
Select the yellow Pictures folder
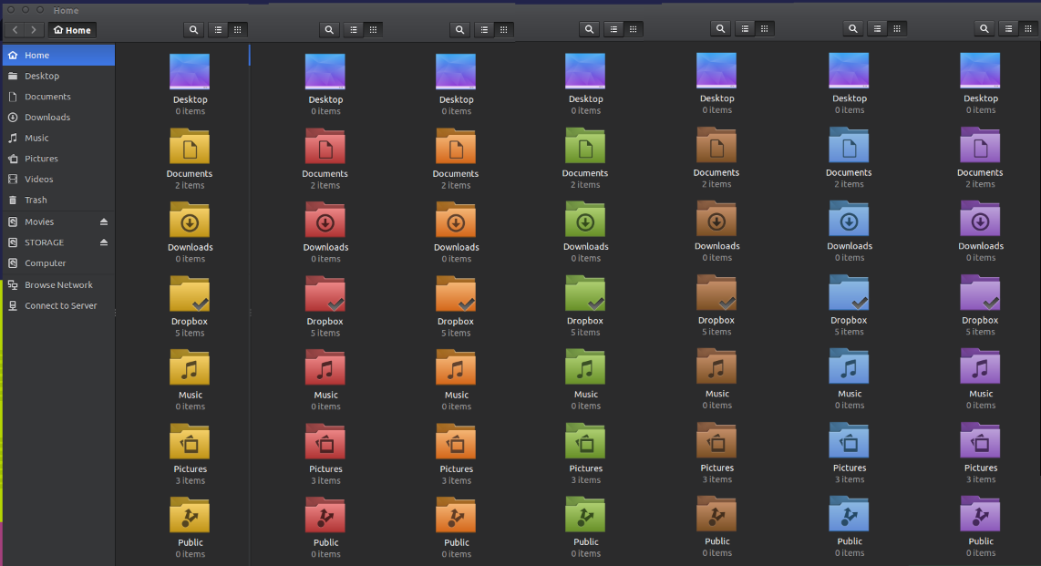190,441
